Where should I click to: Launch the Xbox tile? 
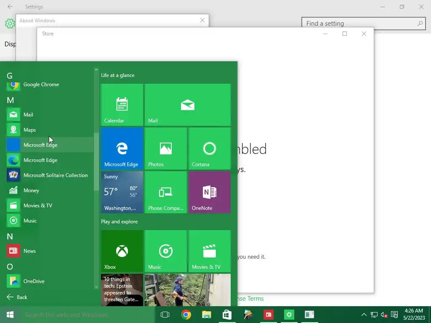click(x=122, y=251)
